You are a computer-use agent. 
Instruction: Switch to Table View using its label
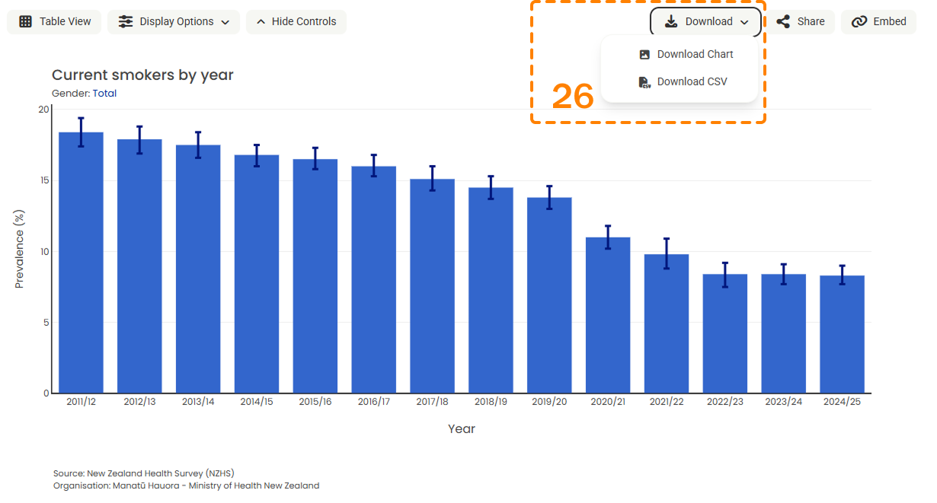pos(66,22)
